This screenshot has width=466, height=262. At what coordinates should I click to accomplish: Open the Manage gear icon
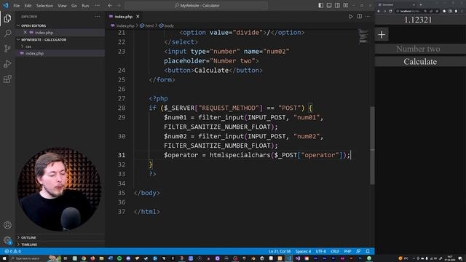[x=7, y=240]
